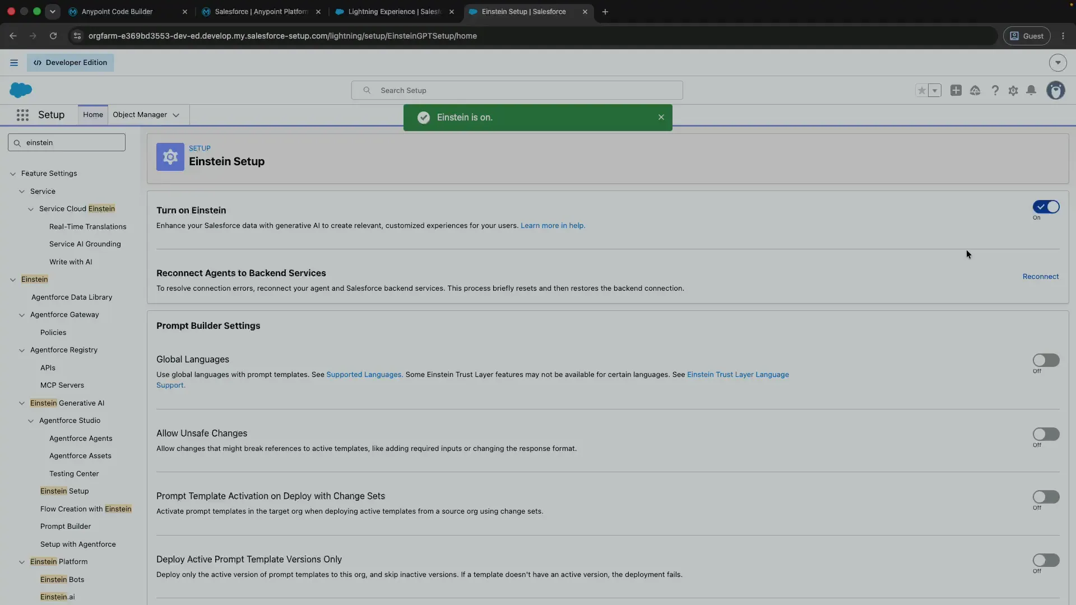Collapse the Service tree node

22,192
